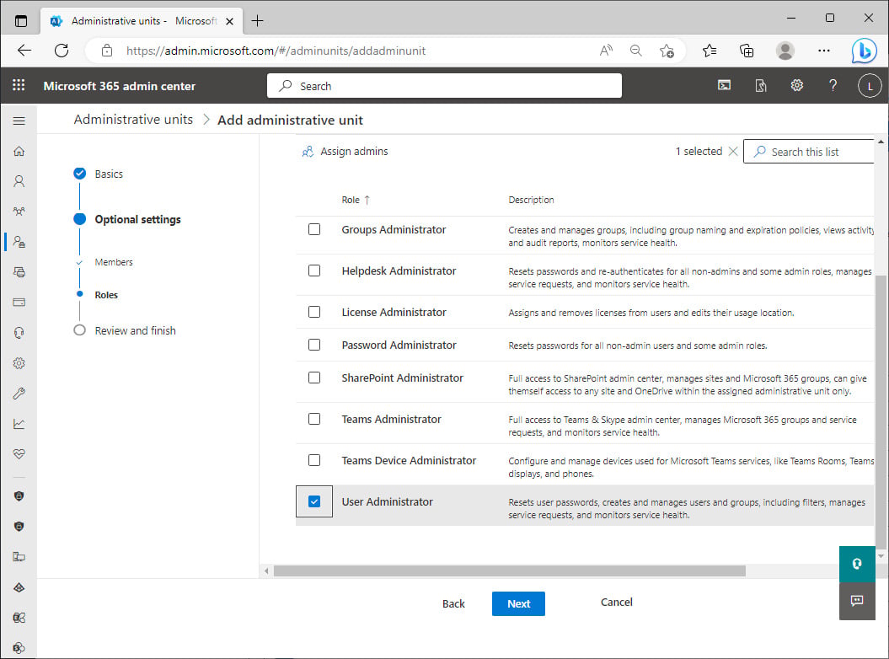
Task: Toggle the hamburger navigation menu
Action: tap(19, 121)
